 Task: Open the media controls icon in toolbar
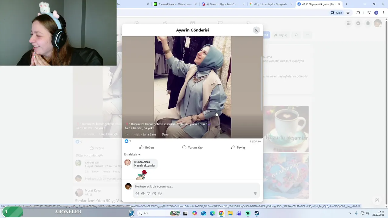click(x=369, y=13)
